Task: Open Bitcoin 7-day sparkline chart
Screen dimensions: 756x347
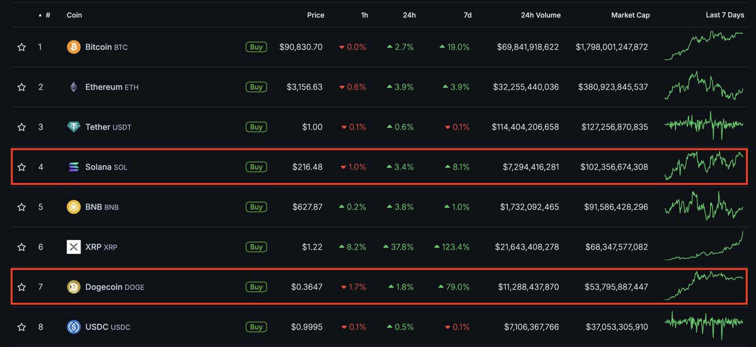Action: click(704, 45)
